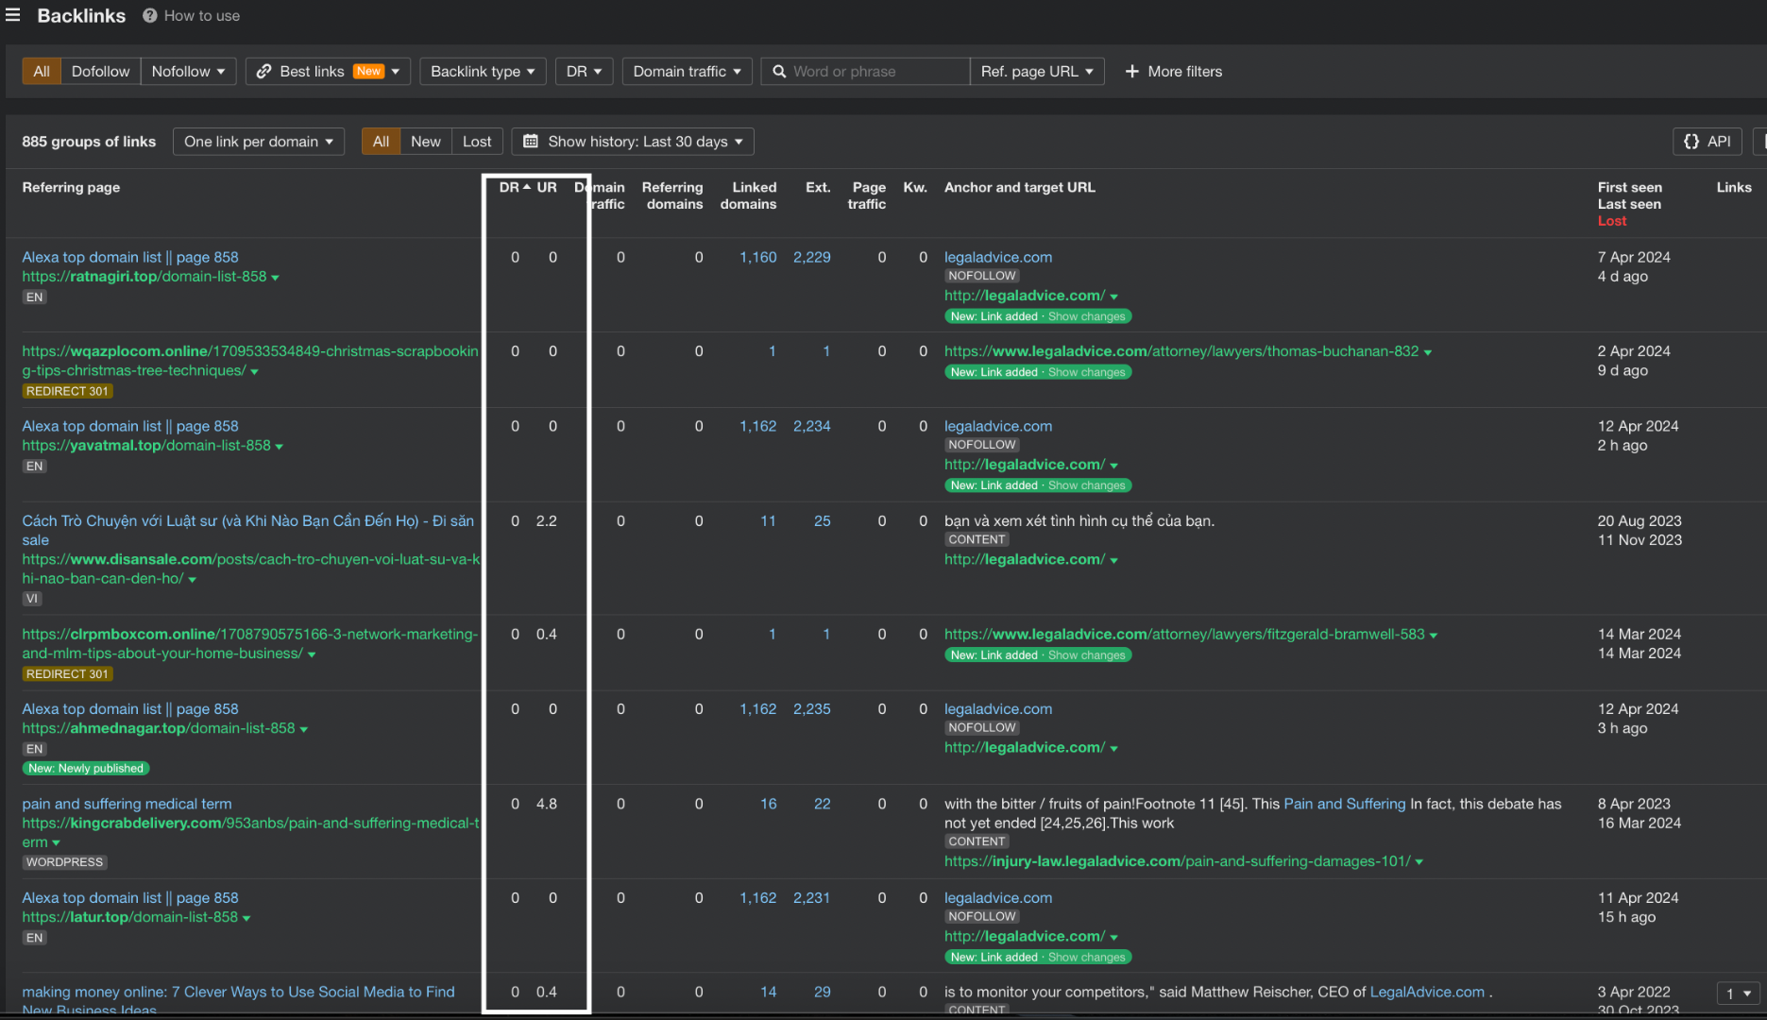The width and height of the screenshot is (1767, 1020).
Task: Expand the Nofollow dropdown
Action: point(188,72)
